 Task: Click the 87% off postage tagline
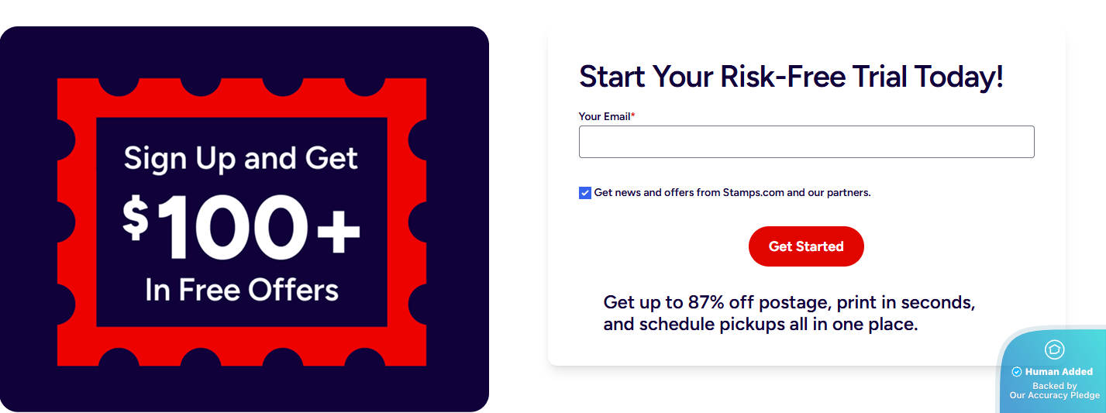(x=789, y=302)
